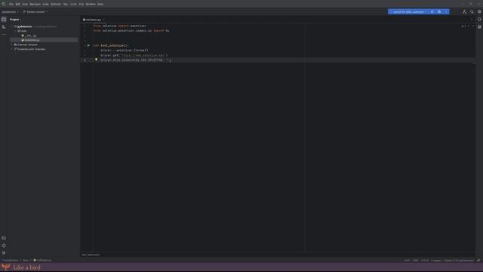Image resolution: width=483 pixels, height=272 pixels.
Task: Run the pytest configuration
Action: pyautogui.click(x=432, y=12)
